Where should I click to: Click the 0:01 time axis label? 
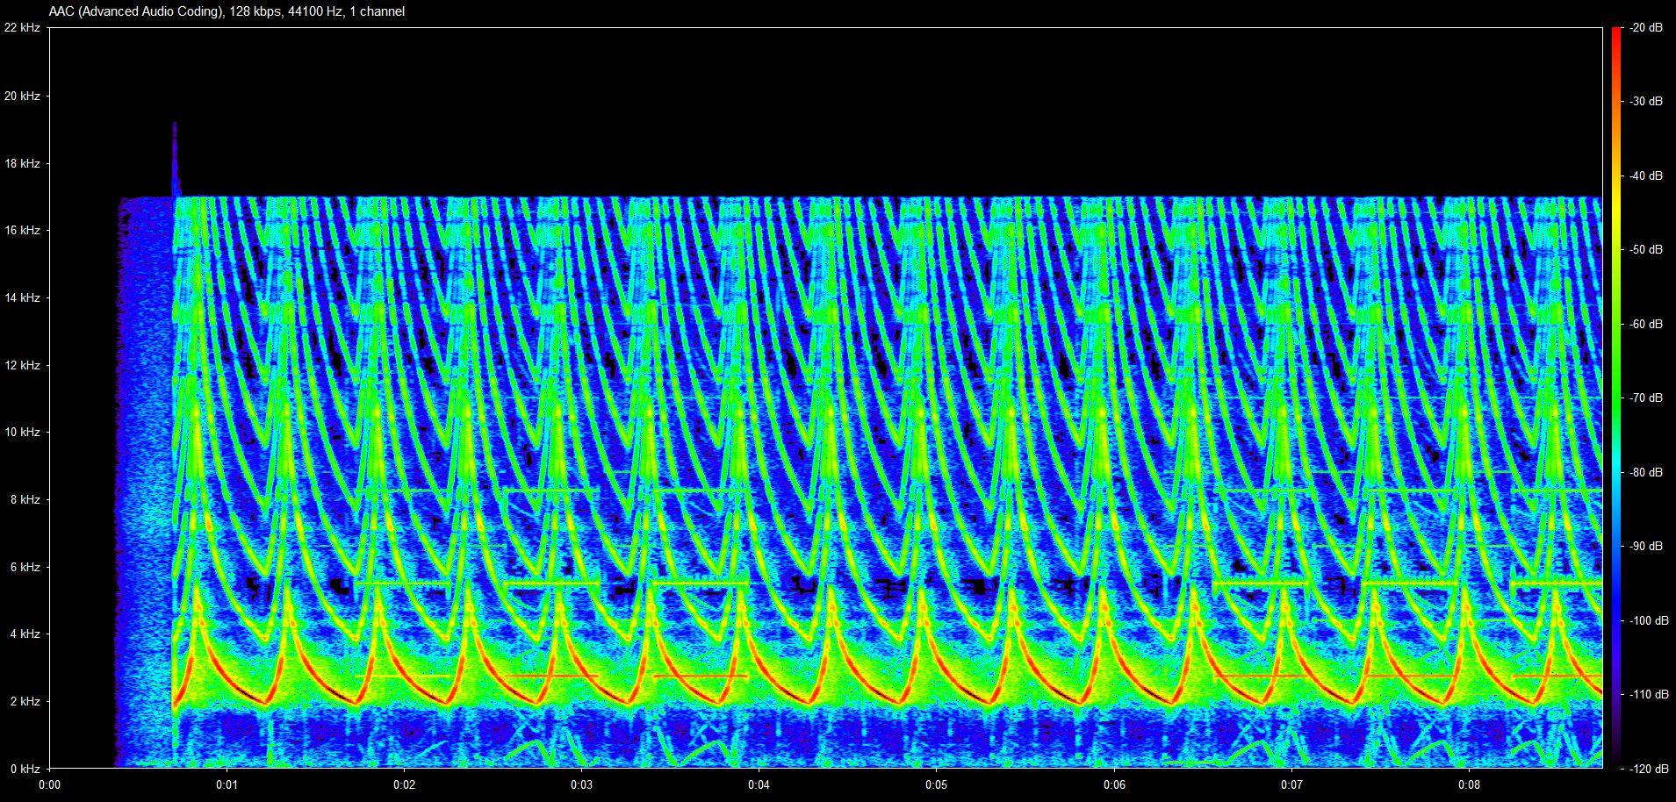227,784
